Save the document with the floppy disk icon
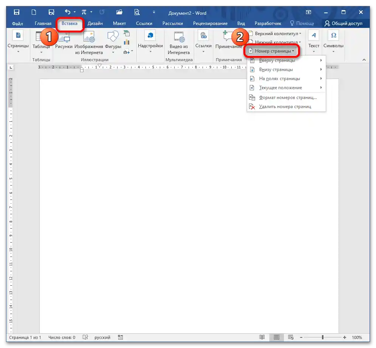The width and height of the screenshot is (376, 348). coord(17,12)
